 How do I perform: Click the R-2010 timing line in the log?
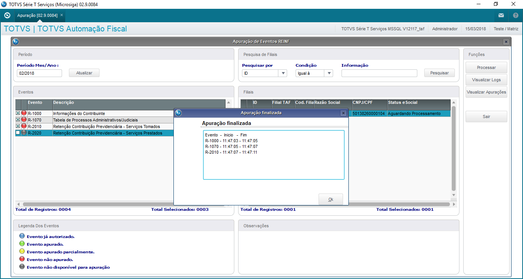231,152
